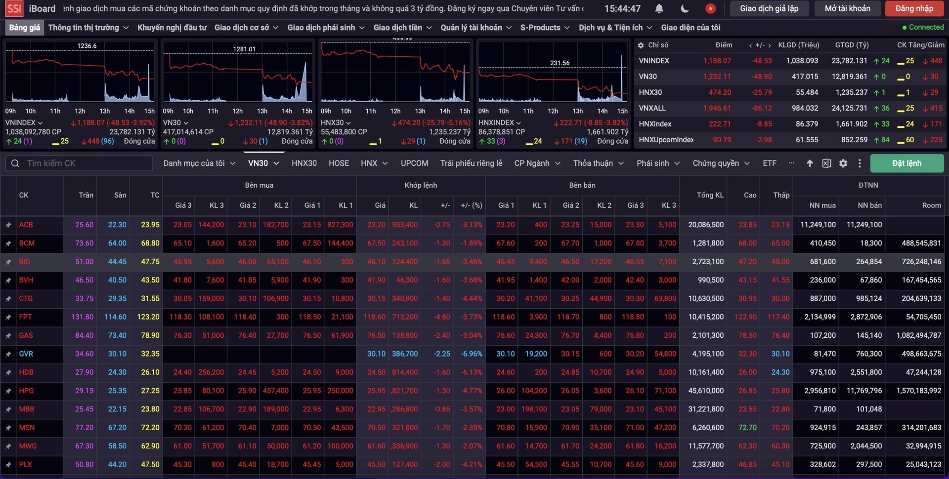Expand Thông tin thị trường menu
949x479 pixels.
(x=88, y=28)
